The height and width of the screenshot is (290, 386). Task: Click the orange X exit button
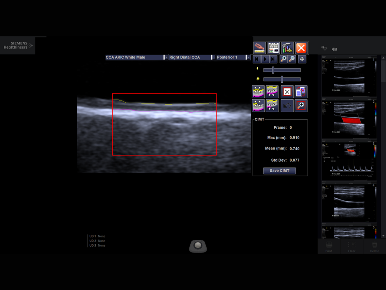point(301,48)
